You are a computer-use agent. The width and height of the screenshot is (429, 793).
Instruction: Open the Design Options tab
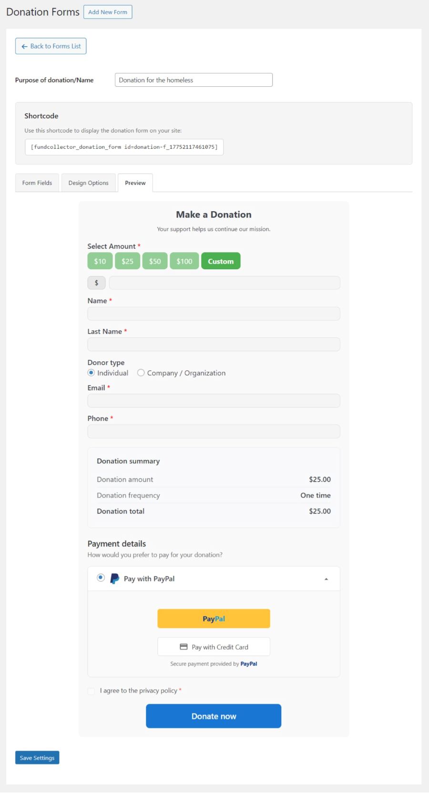[x=88, y=183]
